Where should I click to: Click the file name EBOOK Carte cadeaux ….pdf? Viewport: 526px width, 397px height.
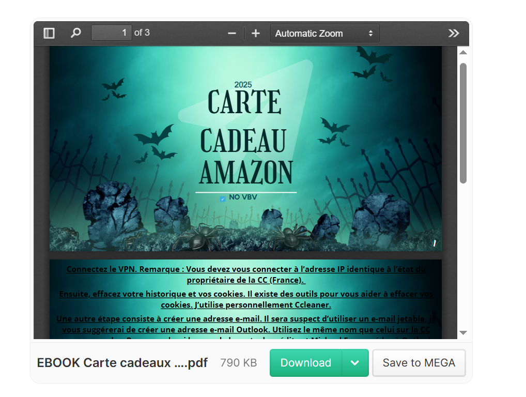[x=122, y=363]
